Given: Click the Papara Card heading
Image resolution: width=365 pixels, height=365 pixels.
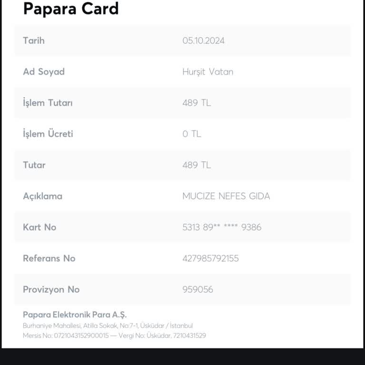Looking at the screenshot, I should point(71,9).
